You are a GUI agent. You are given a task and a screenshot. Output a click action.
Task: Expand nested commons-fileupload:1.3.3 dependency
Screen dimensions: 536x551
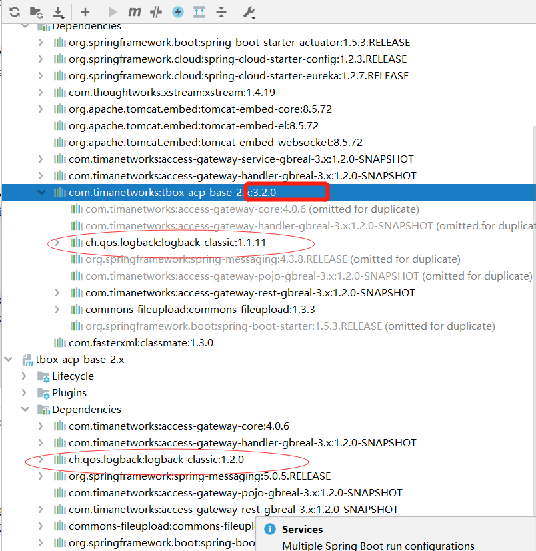click(x=57, y=310)
